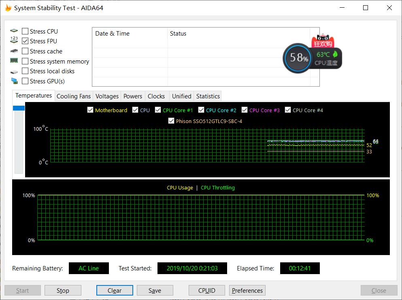Click the 58% circular usage widget
Viewport: 402px width, 300px height.
click(297, 58)
